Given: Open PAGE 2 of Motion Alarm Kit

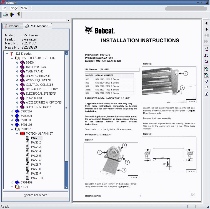Looking at the screenshot, I should click(36, 142).
